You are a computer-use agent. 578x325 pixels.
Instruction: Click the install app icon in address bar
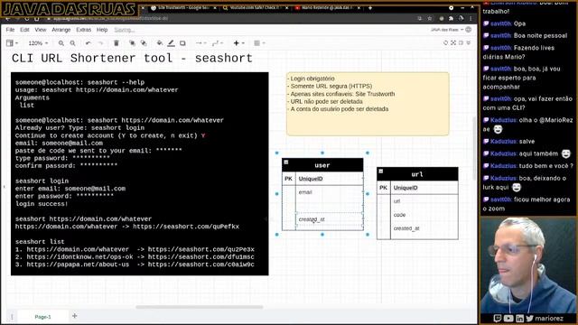(x=419, y=18)
